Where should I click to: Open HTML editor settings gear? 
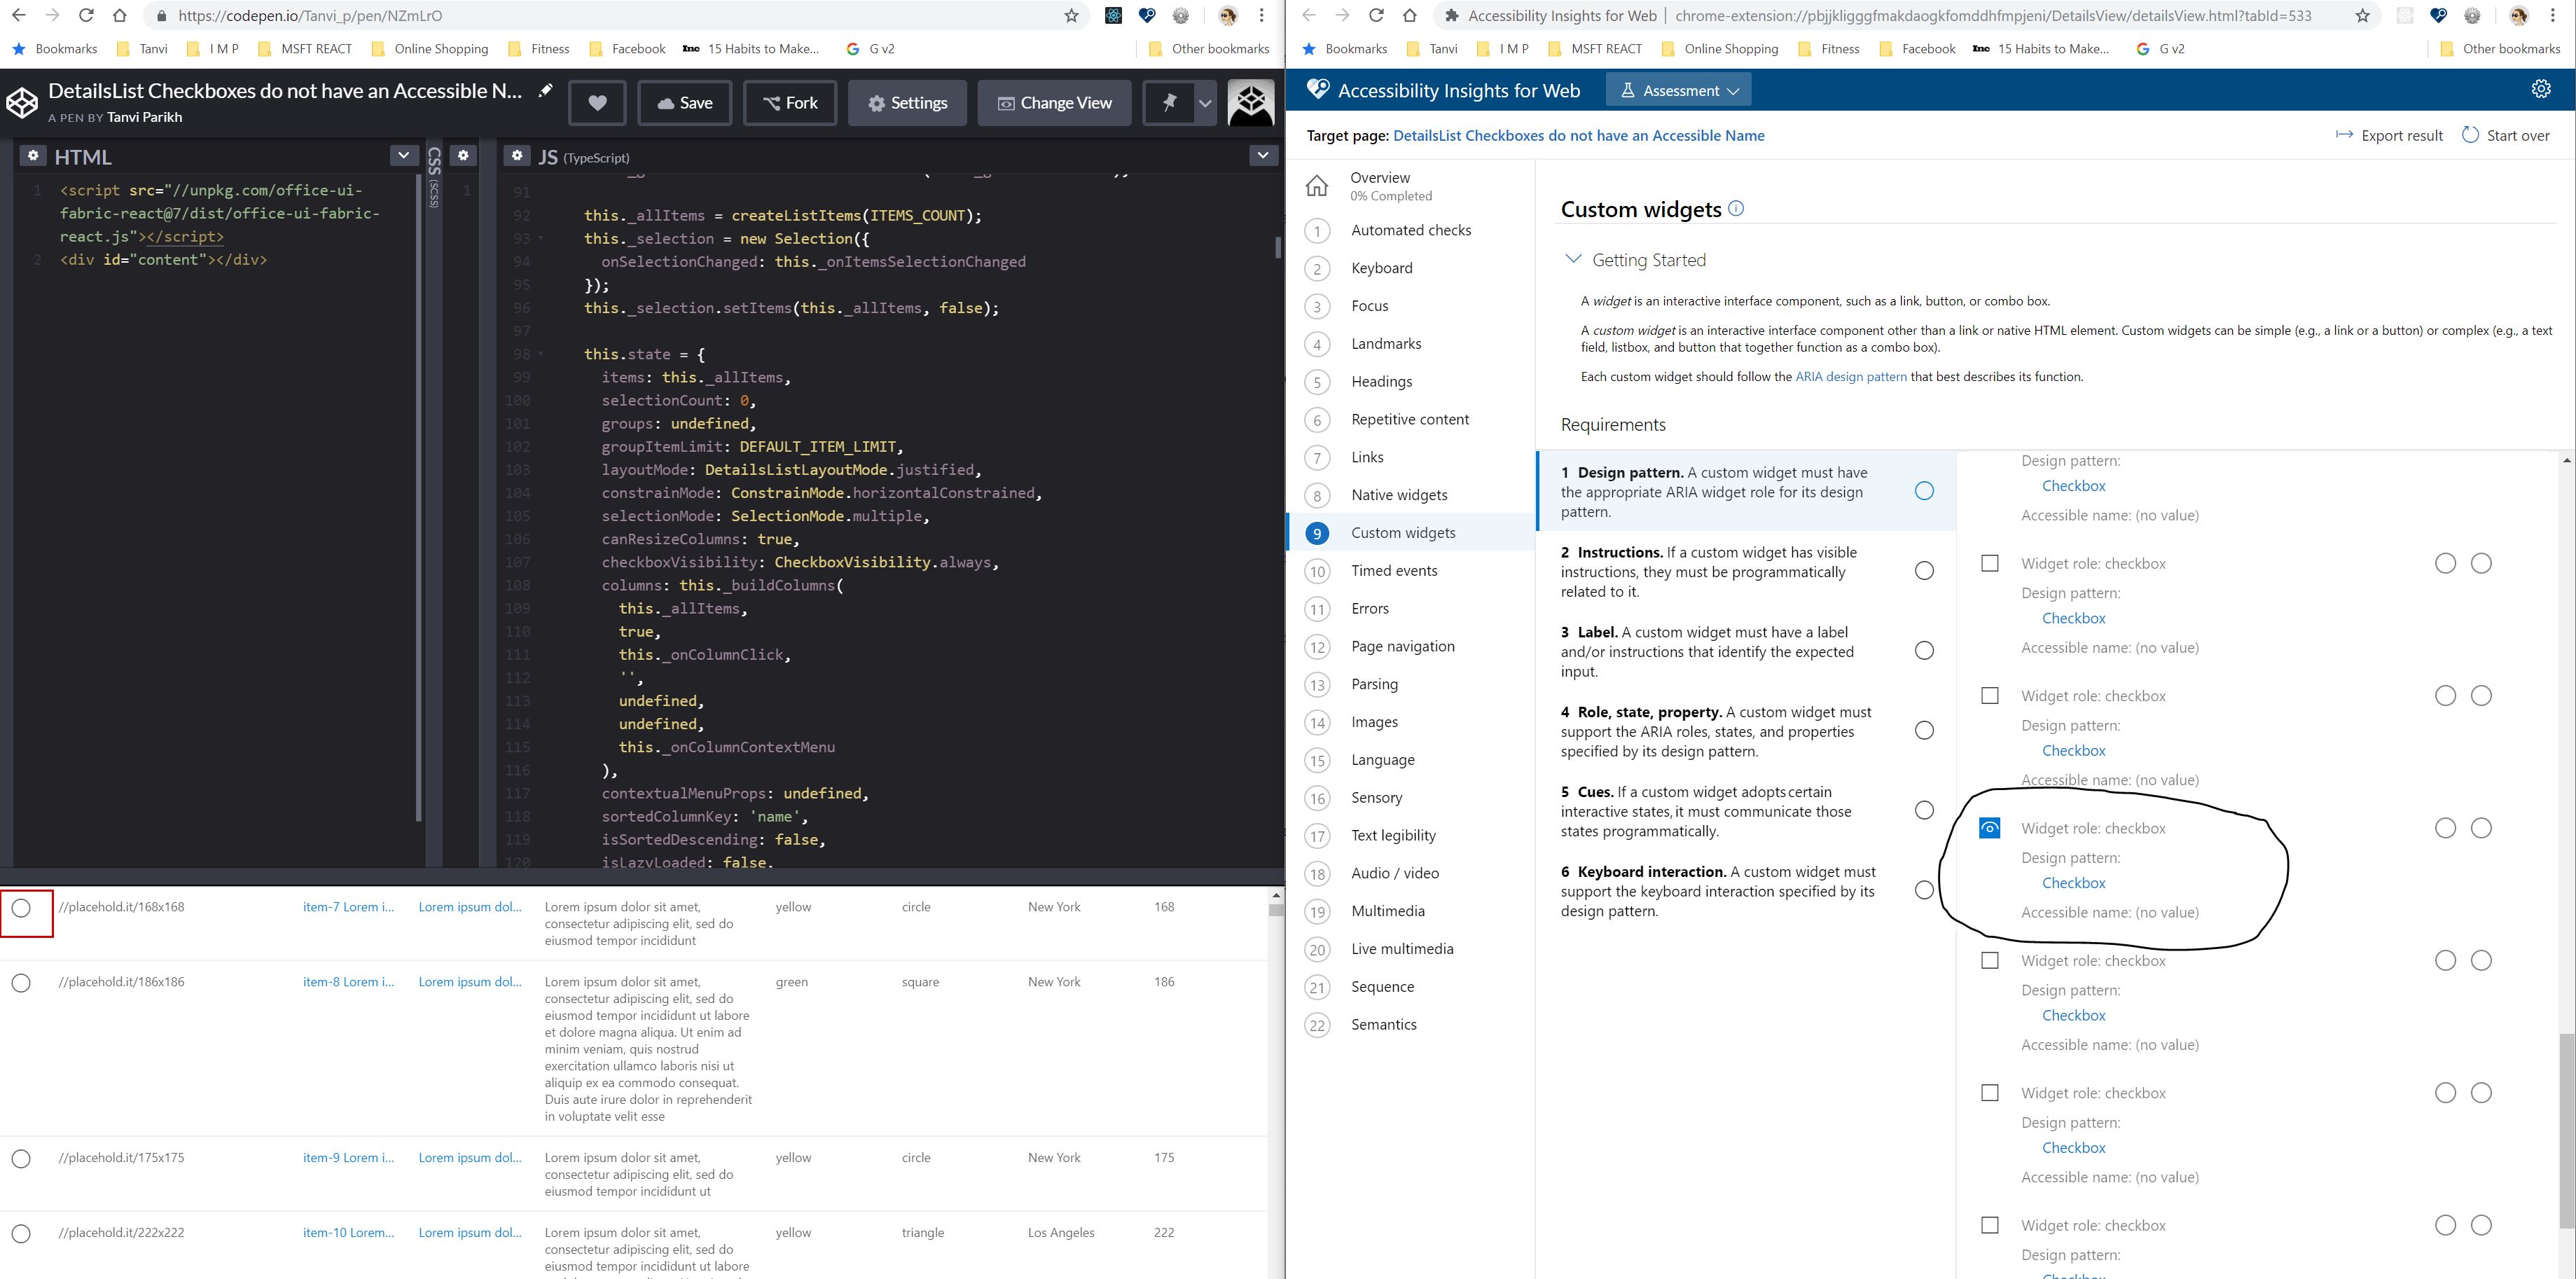point(34,156)
